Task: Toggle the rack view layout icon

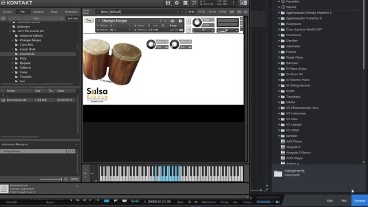Action: tap(185, 3)
